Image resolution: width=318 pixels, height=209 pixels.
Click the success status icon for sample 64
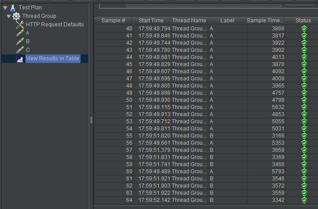[304, 200]
